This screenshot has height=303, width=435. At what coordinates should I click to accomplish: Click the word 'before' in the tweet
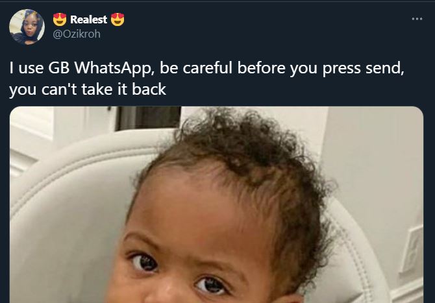pos(262,67)
